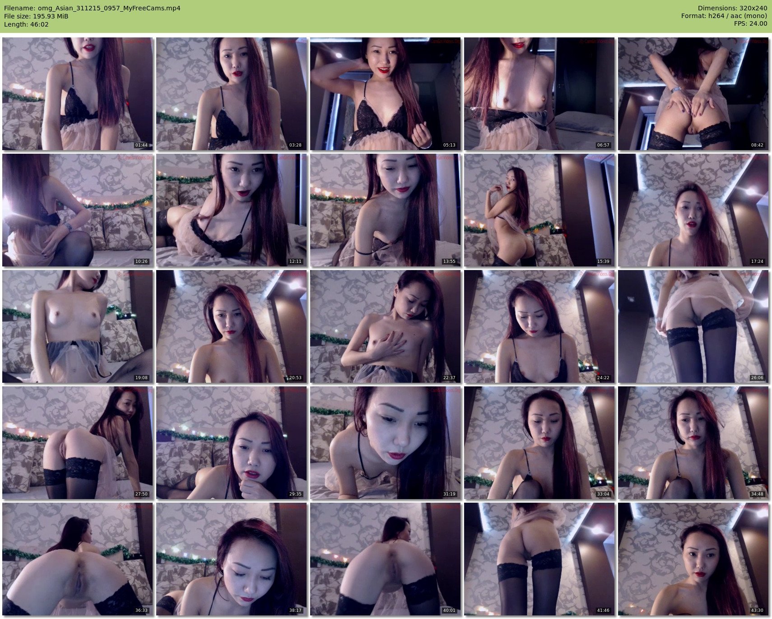Open the thumbnail timestamped 20:53
This screenshot has width=772, height=619.
click(231, 326)
